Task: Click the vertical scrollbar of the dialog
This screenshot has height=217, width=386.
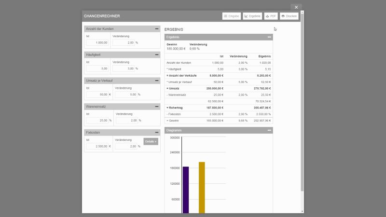Action: 302,106
